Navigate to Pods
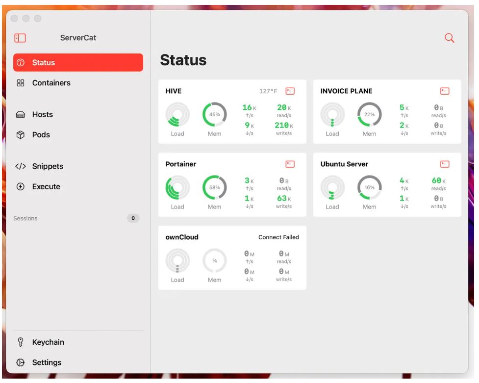Image resolution: width=479 pixels, height=383 pixels. pos(41,135)
